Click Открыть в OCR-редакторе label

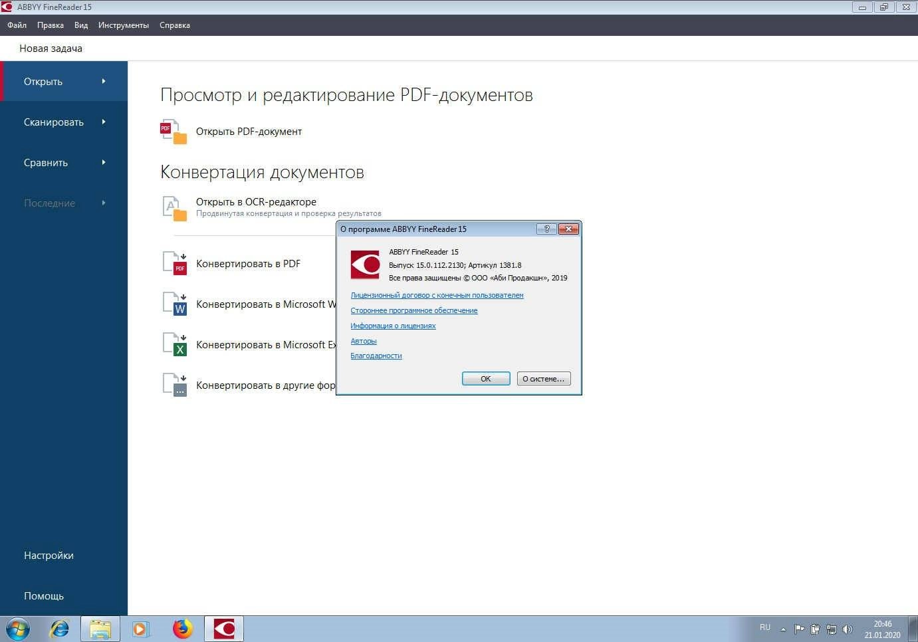point(256,201)
